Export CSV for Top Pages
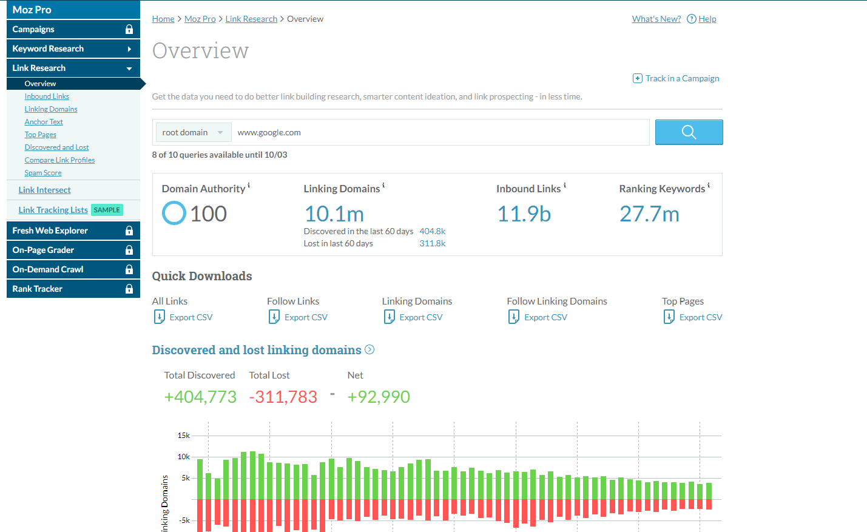 point(701,317)
